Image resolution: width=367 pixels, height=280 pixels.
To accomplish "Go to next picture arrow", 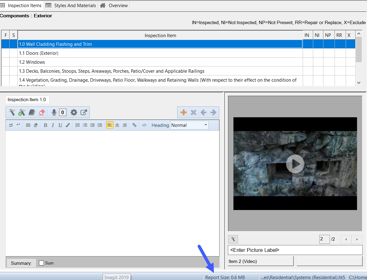I will coord(357,239).
